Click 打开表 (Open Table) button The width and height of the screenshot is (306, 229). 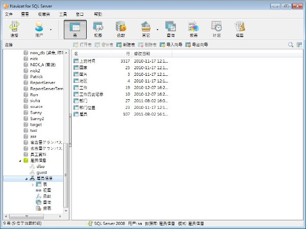click(82, 45)
